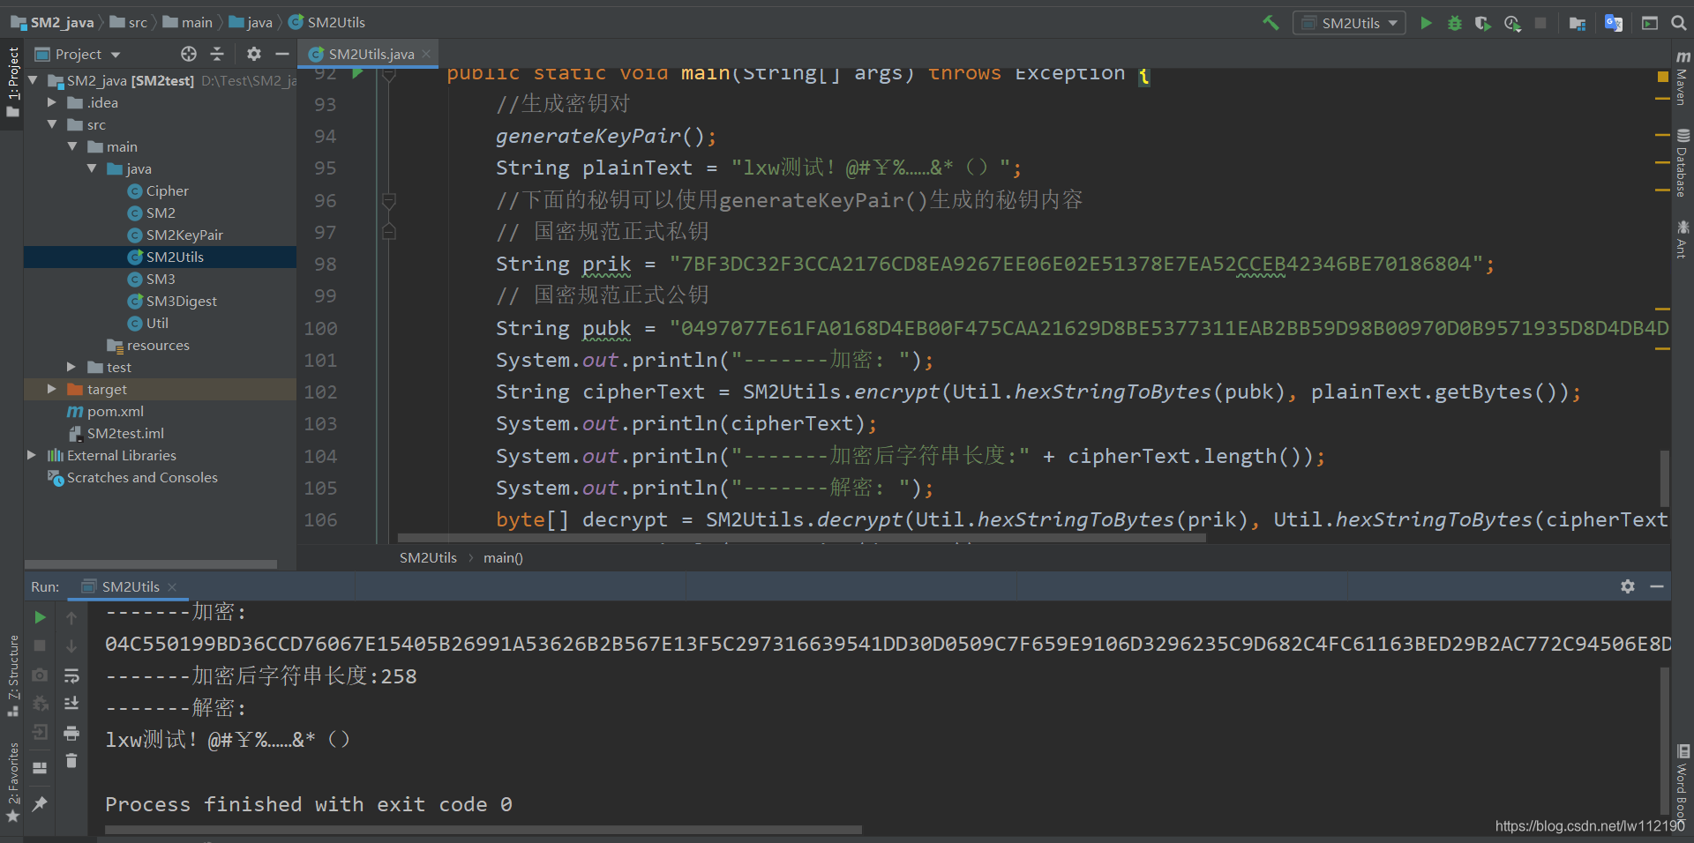The image size is (1694, 843).
Task: Expand the test folder in the Project tree
Action: coord(71,367)
